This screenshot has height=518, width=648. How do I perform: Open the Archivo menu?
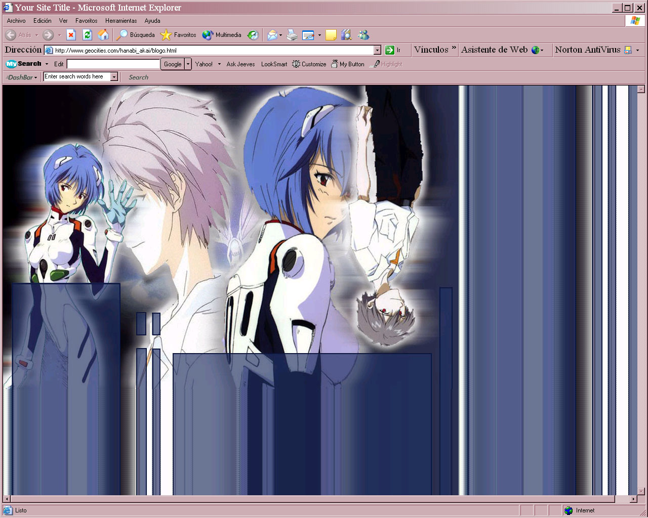point(16,21)
